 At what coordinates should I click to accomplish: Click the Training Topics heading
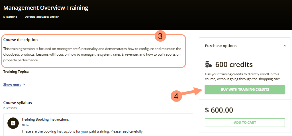click(x=17, y=72)
